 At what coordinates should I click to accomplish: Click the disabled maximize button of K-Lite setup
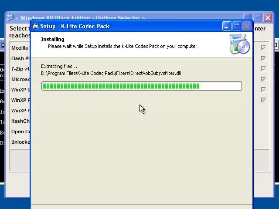click(237, 26)
